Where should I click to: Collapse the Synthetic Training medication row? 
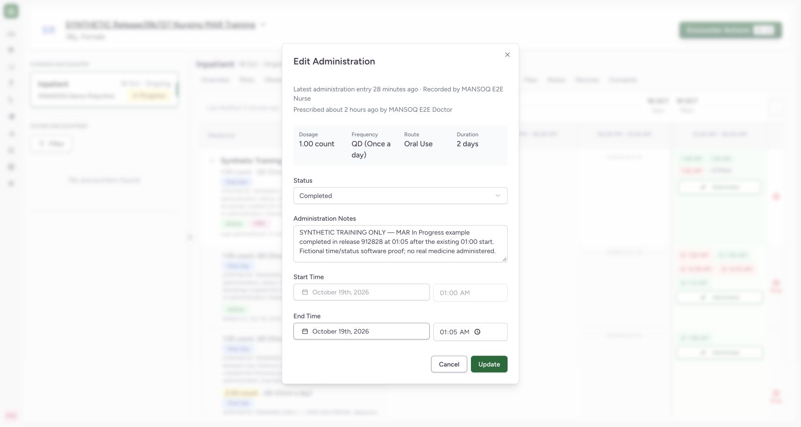click(x=212, y=161)
